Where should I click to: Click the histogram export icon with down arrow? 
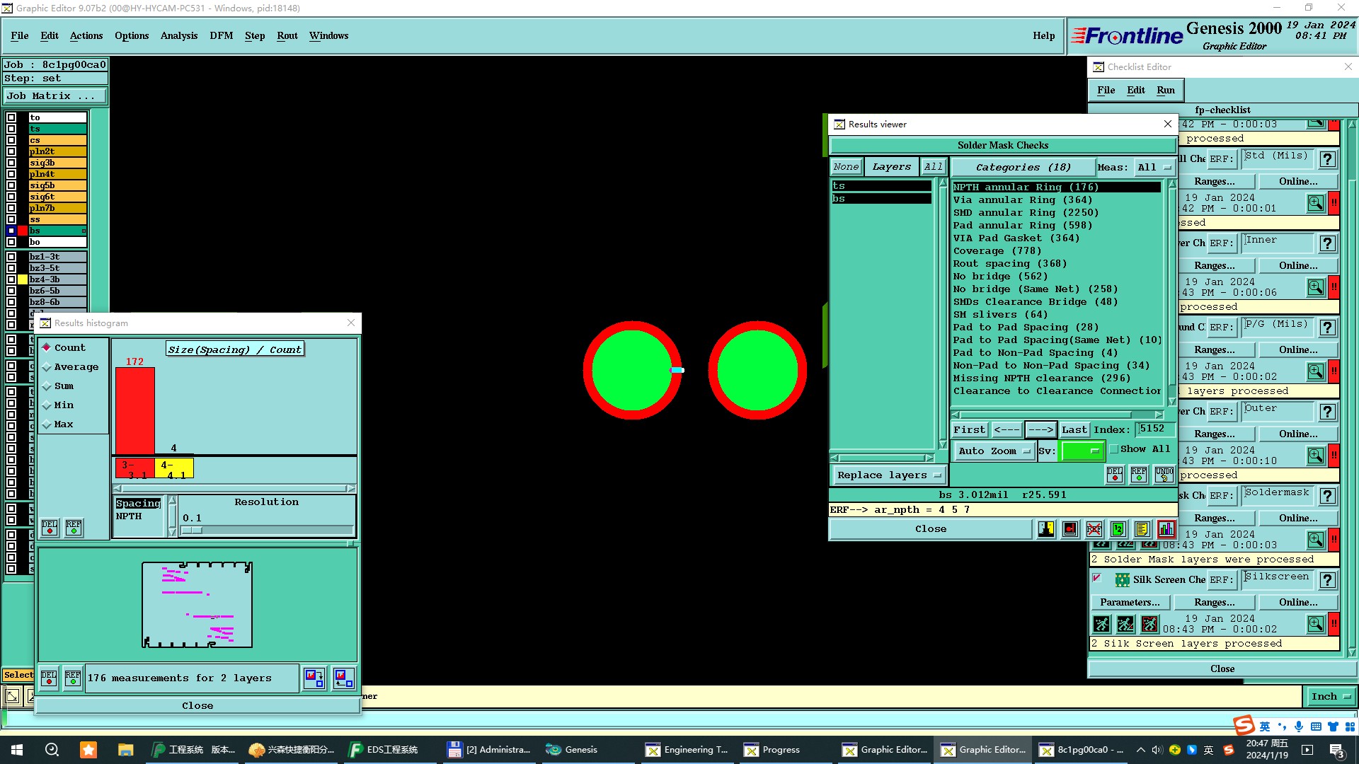(314, 678)
